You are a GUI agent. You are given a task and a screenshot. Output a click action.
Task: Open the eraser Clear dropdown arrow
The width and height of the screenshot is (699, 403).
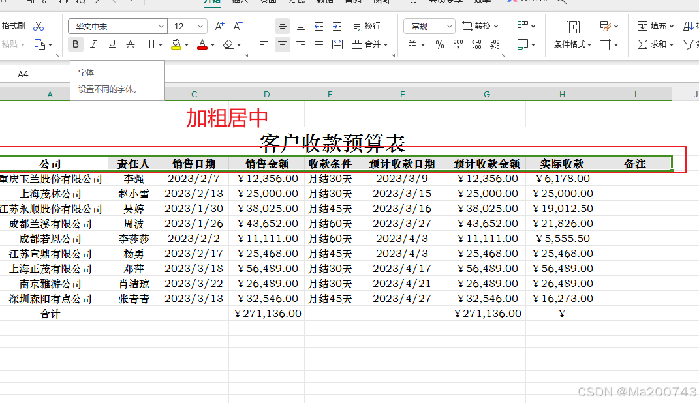pyautogui.click(x=240, y=44)
